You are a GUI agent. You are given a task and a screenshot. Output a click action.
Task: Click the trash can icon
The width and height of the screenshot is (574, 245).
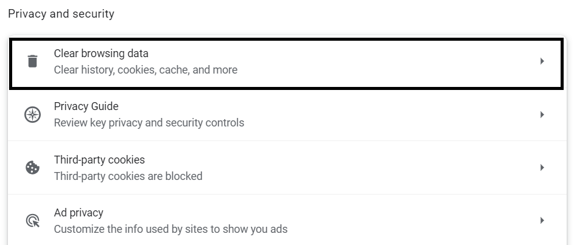pos(32,61)
